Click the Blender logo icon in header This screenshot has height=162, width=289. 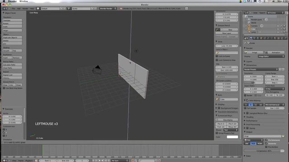tap(121, 9)
